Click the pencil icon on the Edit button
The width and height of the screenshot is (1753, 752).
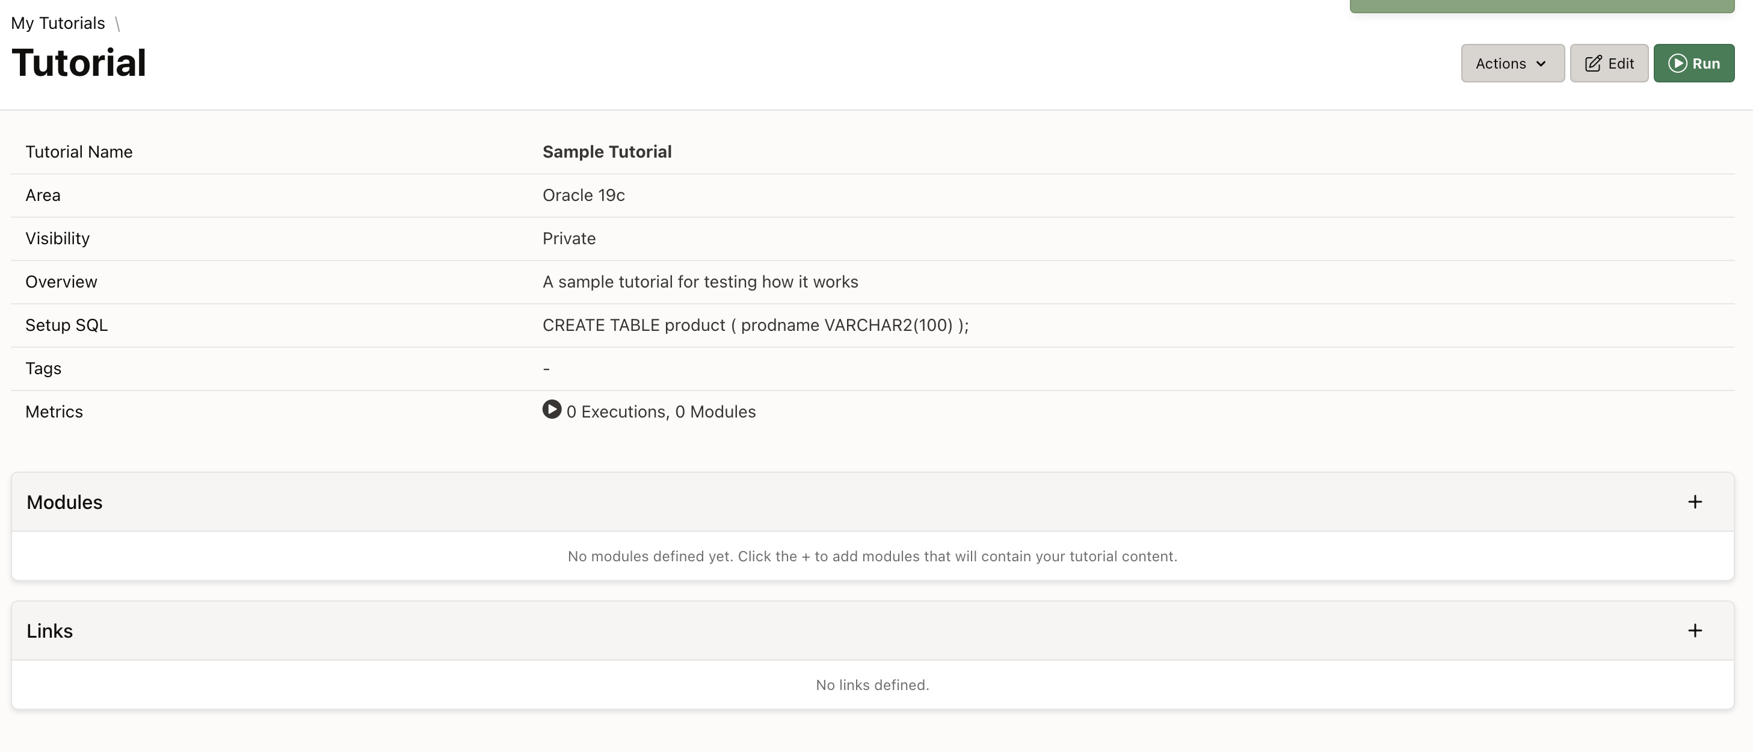pyautogui.click(x=1593, y=63)
